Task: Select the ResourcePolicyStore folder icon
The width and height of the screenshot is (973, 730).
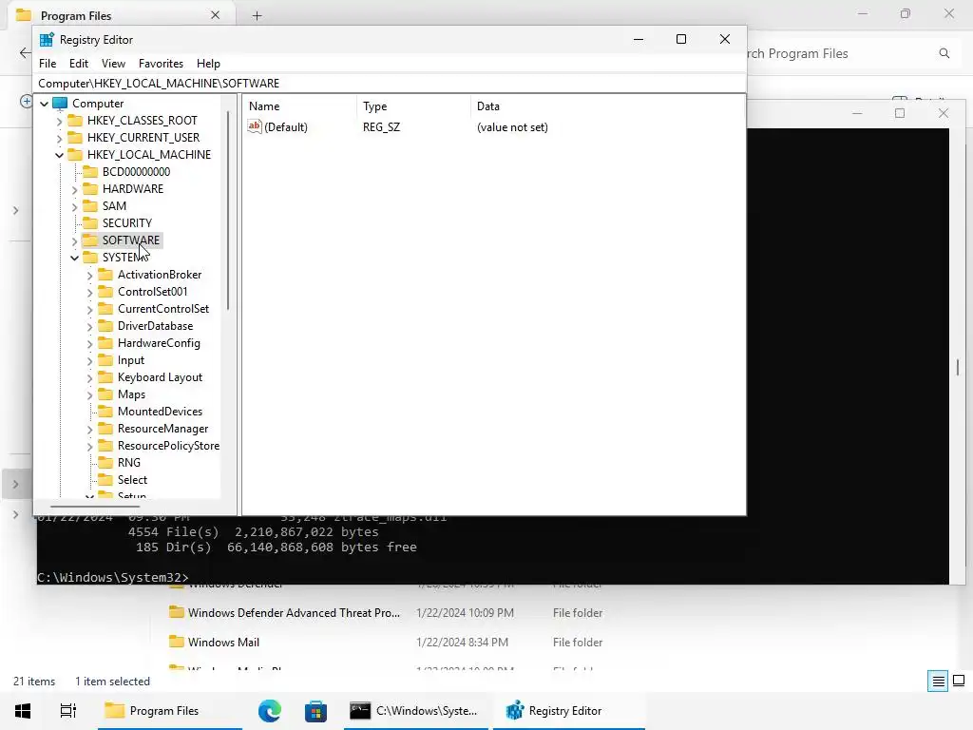Action: (x=105, y=445)
